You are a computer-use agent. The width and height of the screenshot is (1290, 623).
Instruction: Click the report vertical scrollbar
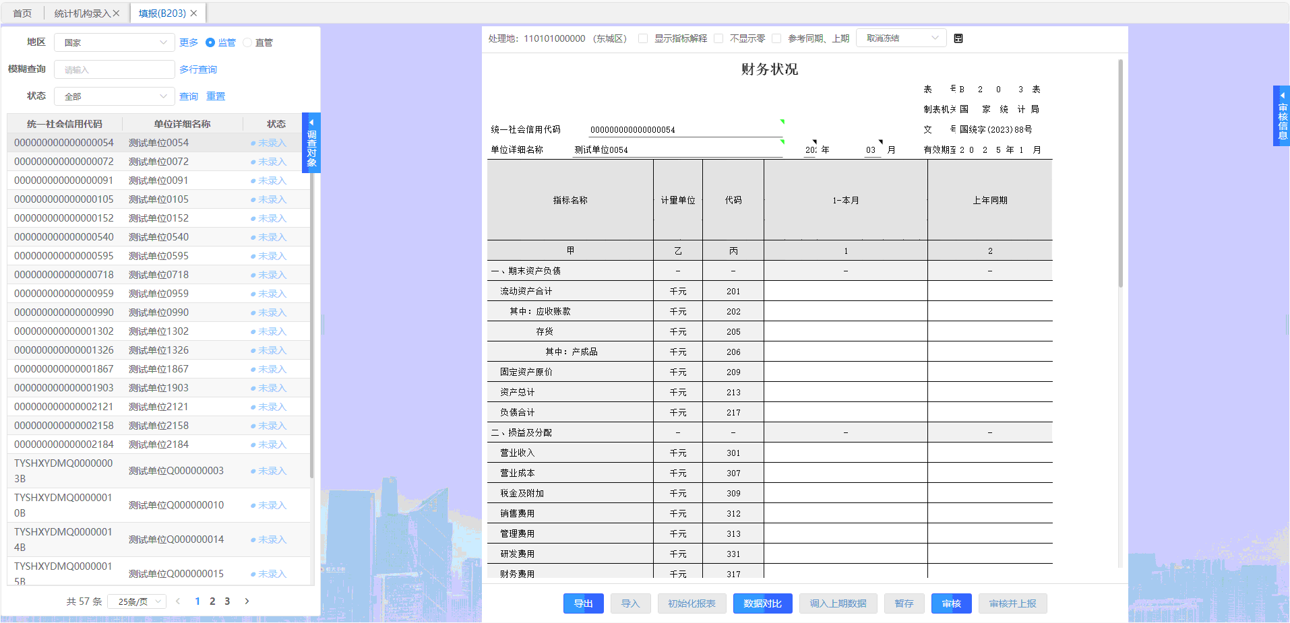point(1120,174)
